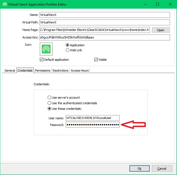Click the Access Key field
This screenshot has height=175, width=177.
105,37
